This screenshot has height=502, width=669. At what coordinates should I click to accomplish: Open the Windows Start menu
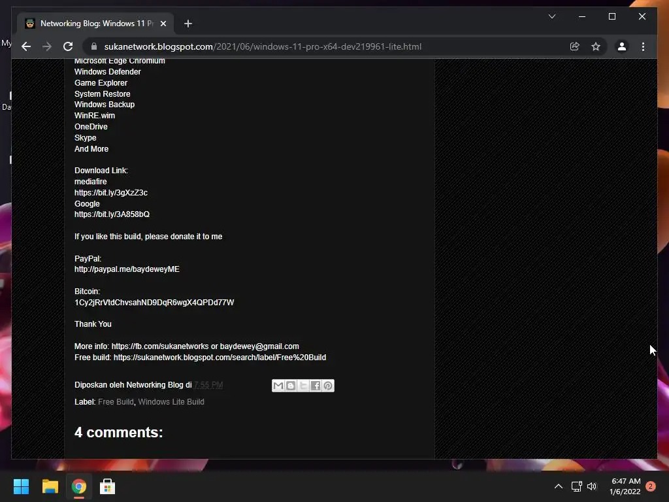coord(21,486)
